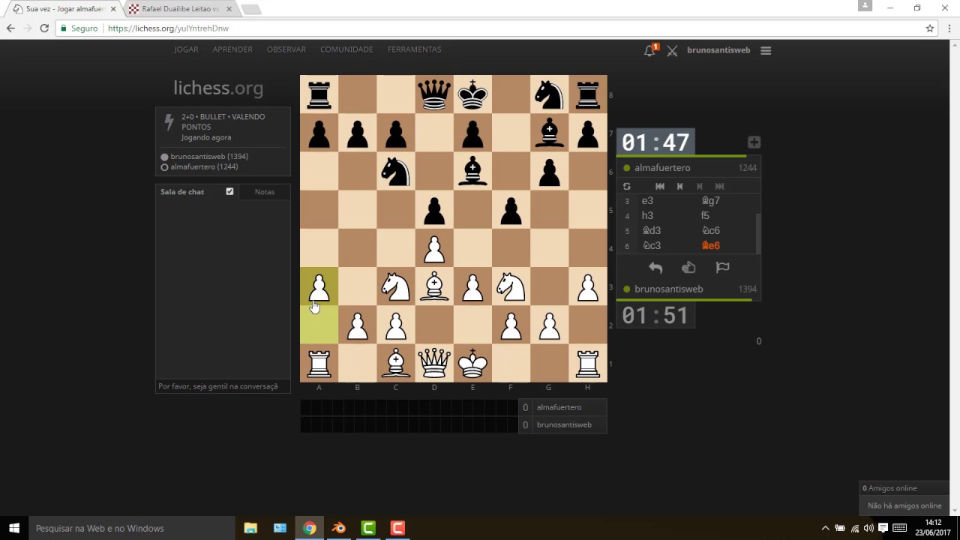The image size is (960, 540).
Task: Switch to the Notas tab
Action: pos(264,192)
